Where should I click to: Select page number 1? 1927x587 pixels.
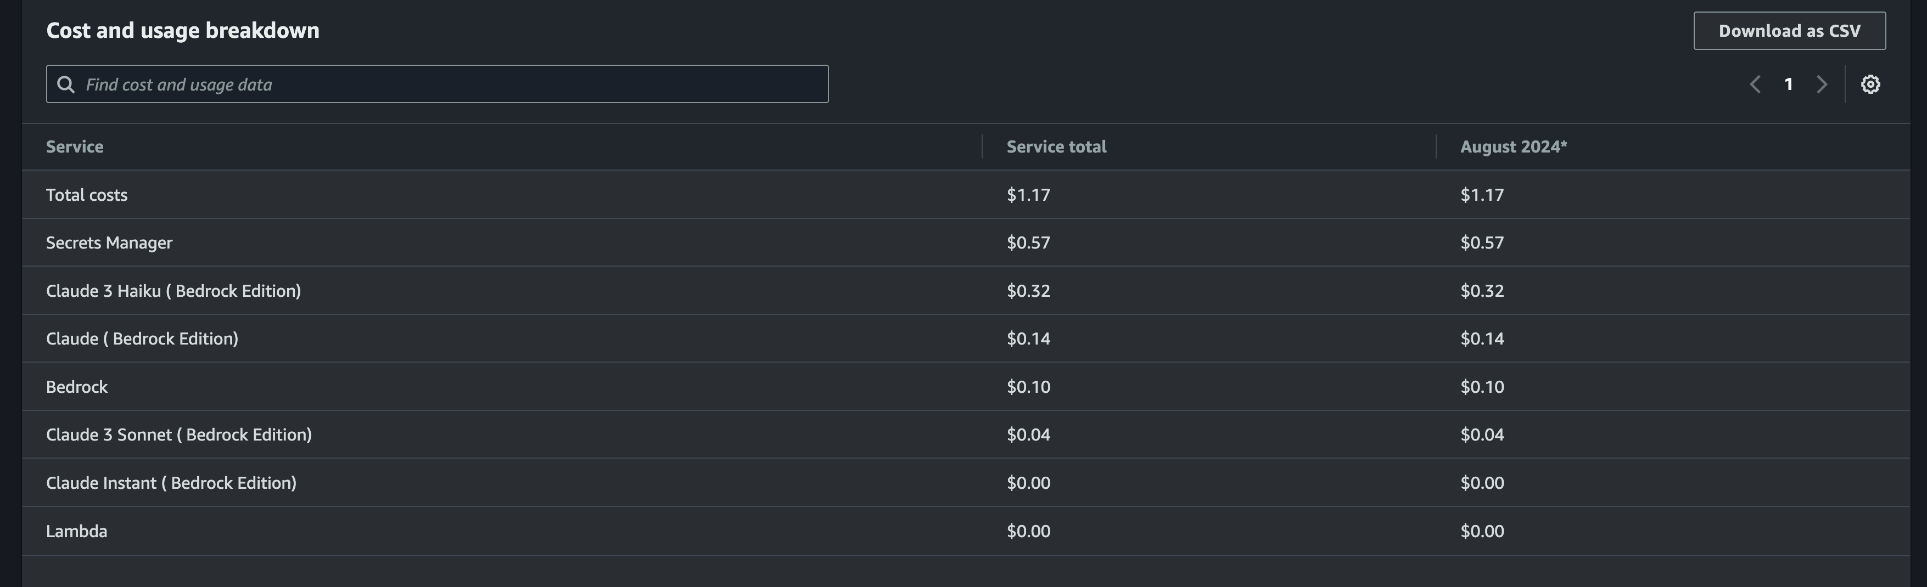[1789, 84]
